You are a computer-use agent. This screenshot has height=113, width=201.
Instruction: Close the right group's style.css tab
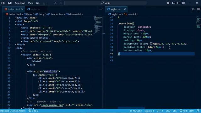click(x=125, y=9)
